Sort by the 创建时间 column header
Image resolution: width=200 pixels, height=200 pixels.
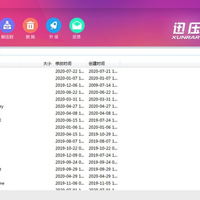coord(97,64)
